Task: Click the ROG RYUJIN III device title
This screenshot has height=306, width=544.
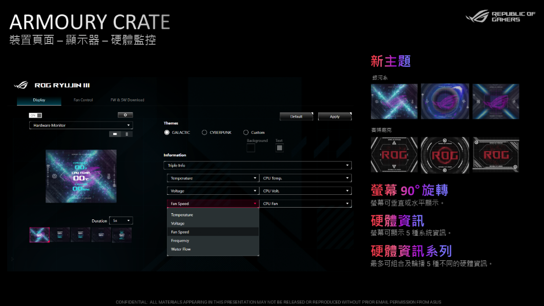Action: pos(62,86)
